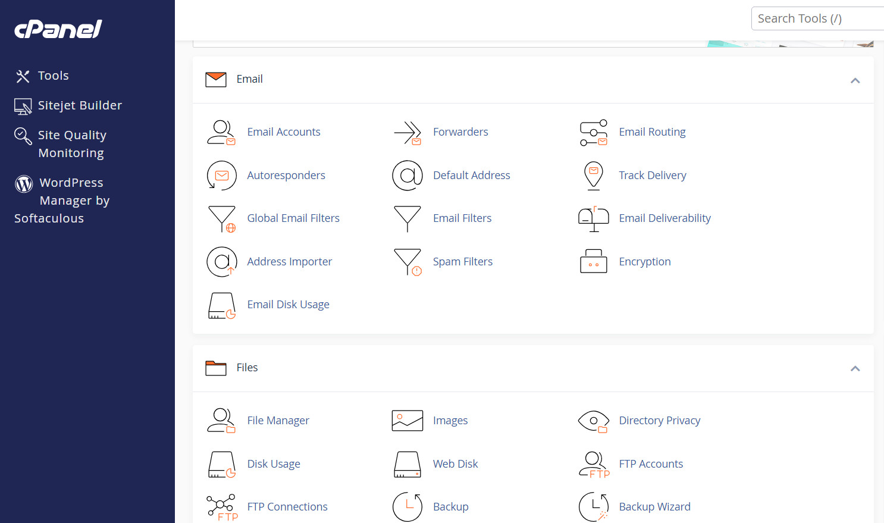Focus the Search Tools input field

click(818, 18)
